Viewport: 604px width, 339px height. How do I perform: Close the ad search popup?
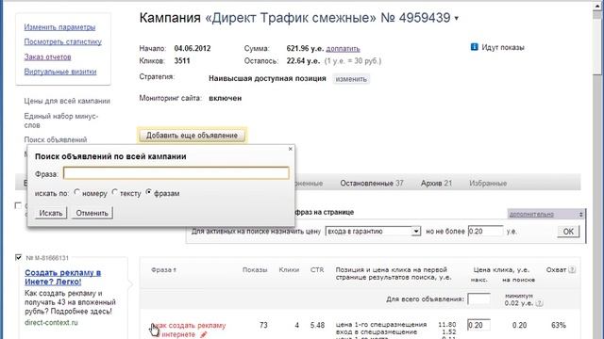[291, 149]
